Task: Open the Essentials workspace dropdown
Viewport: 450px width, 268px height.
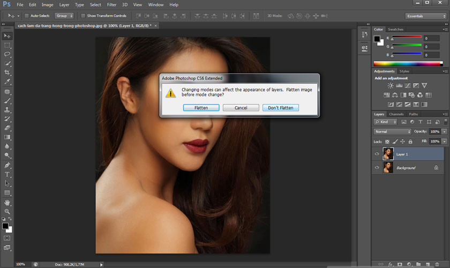Action: click(x=425, y=16)
